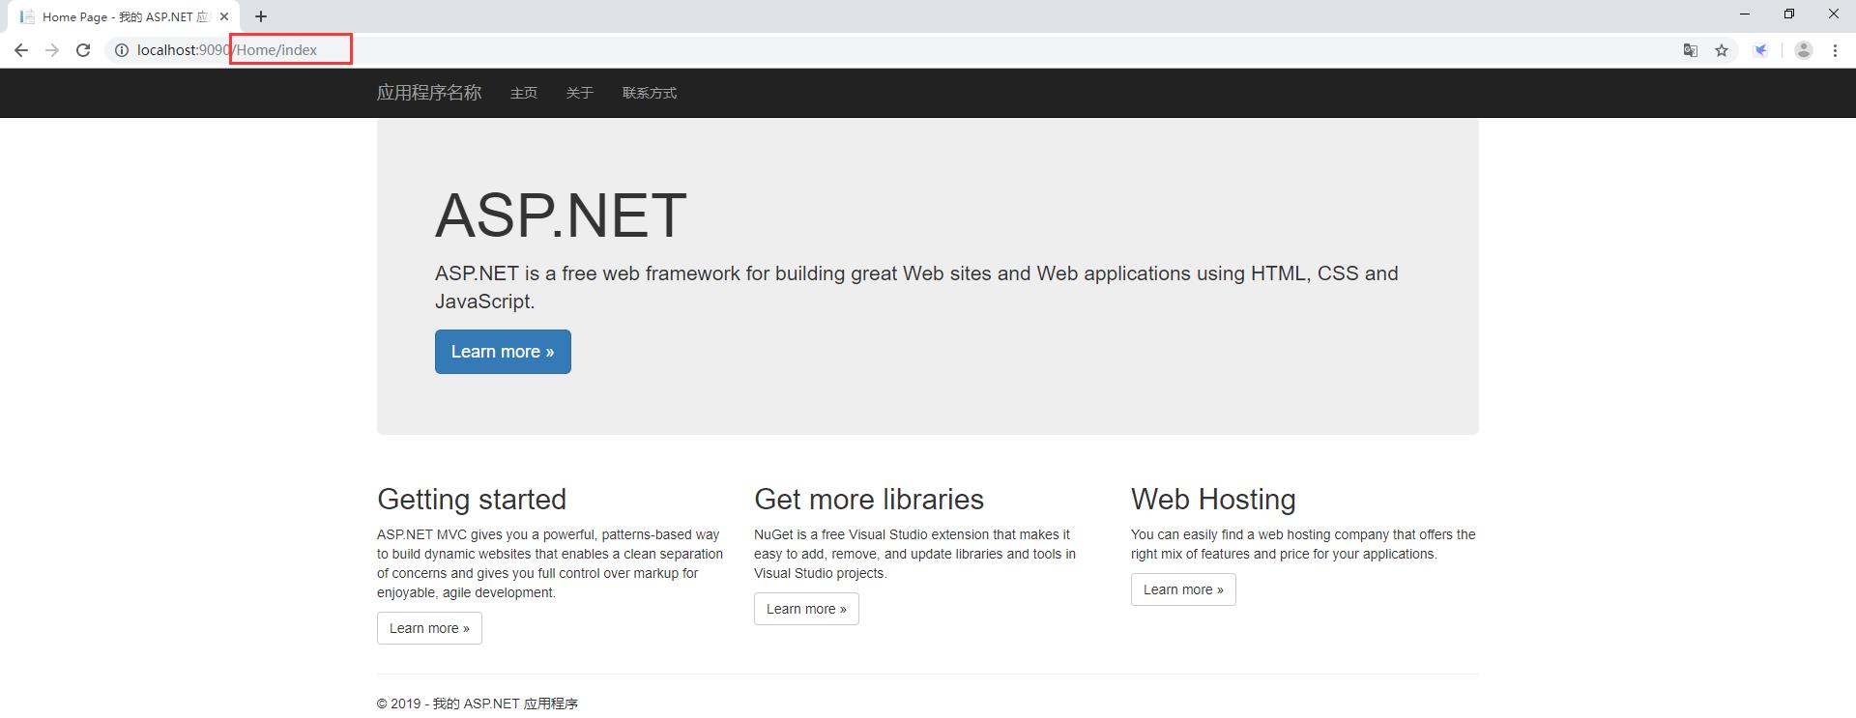Open the 主页 navigation item
Viewport: 1856px width, 718px height.
click(x=524, y=93)
